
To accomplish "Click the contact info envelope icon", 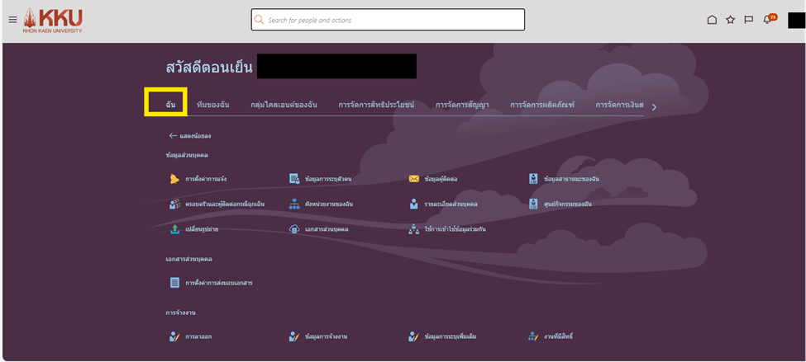I will coord(414,179).
